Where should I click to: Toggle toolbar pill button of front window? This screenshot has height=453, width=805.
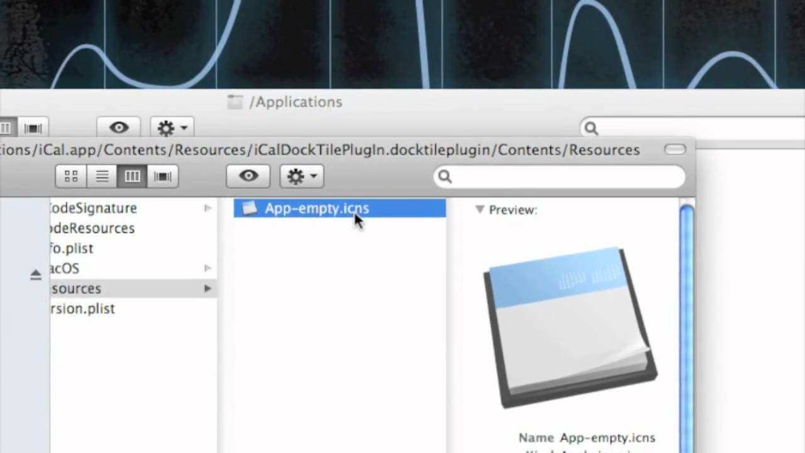click(x=675, y=149)
